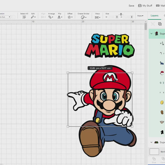The width and height of the screenshot is (165, 165).
Task: Open the Edit pencil tool
Action: pyautogui.click(x=32, y=17)
